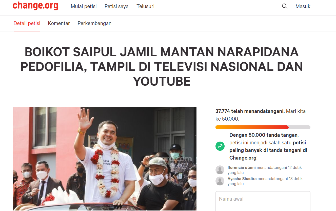Click florencia utami's avatar icon
336x211 pixels.
[x=220, y=170]
